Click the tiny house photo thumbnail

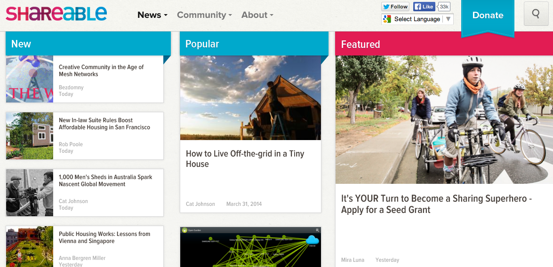pyautogui.click(x=250, y=98)
